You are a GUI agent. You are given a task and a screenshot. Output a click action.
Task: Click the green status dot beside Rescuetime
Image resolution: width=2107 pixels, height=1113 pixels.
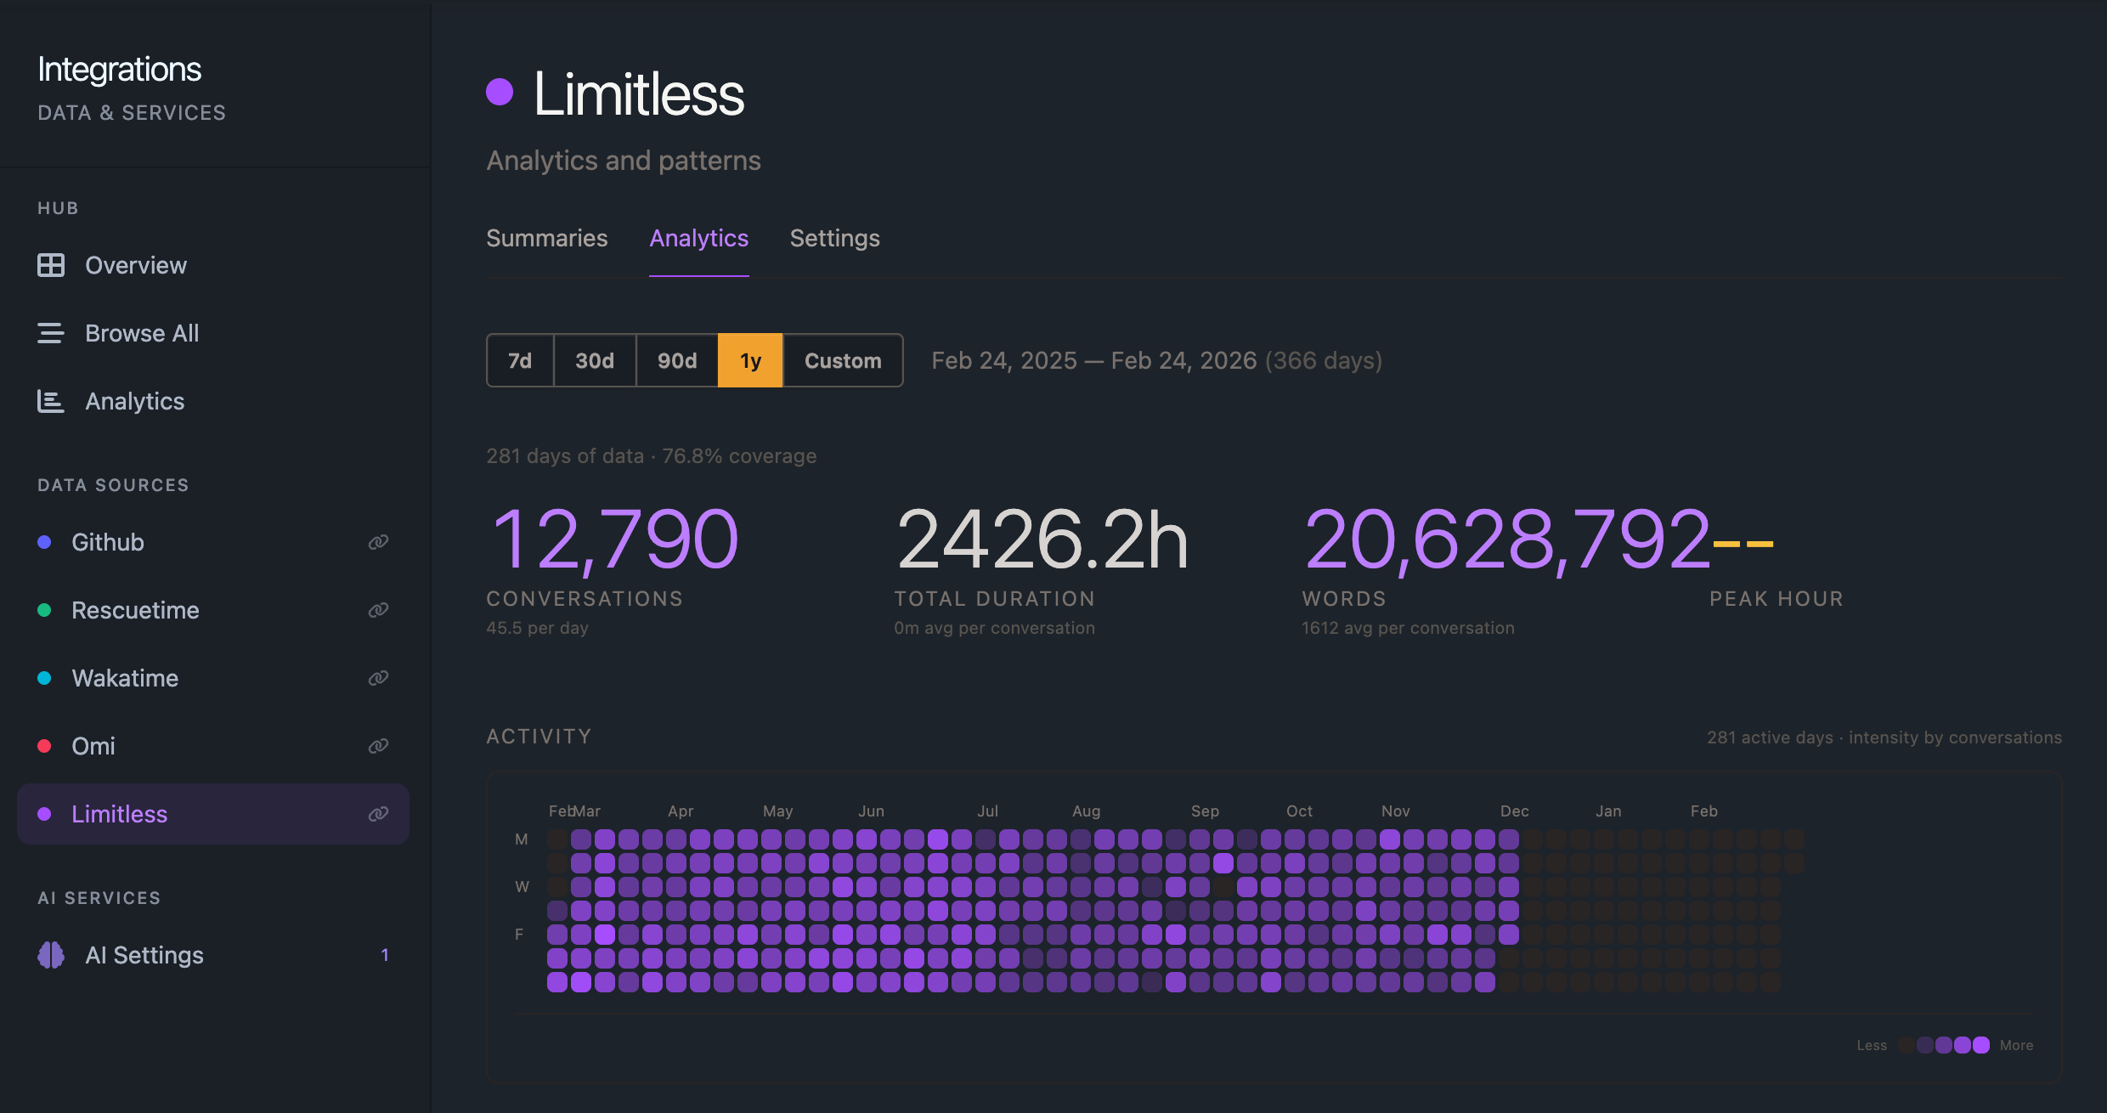click(x=45, y=609)
